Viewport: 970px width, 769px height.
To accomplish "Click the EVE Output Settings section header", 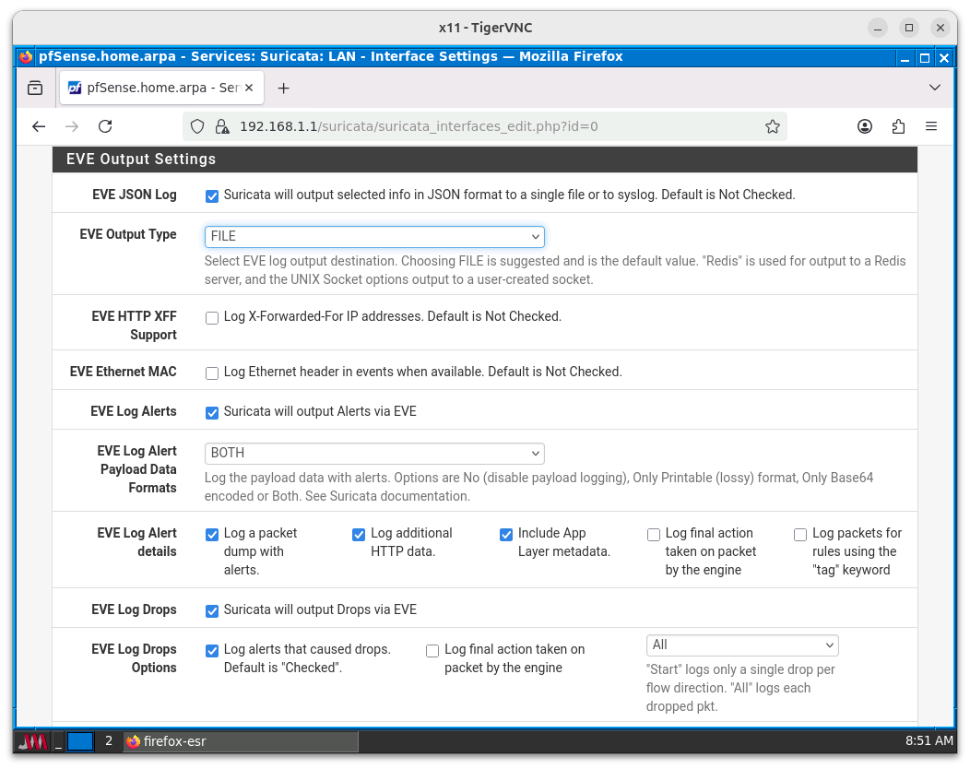I will [x=484, y=159].
